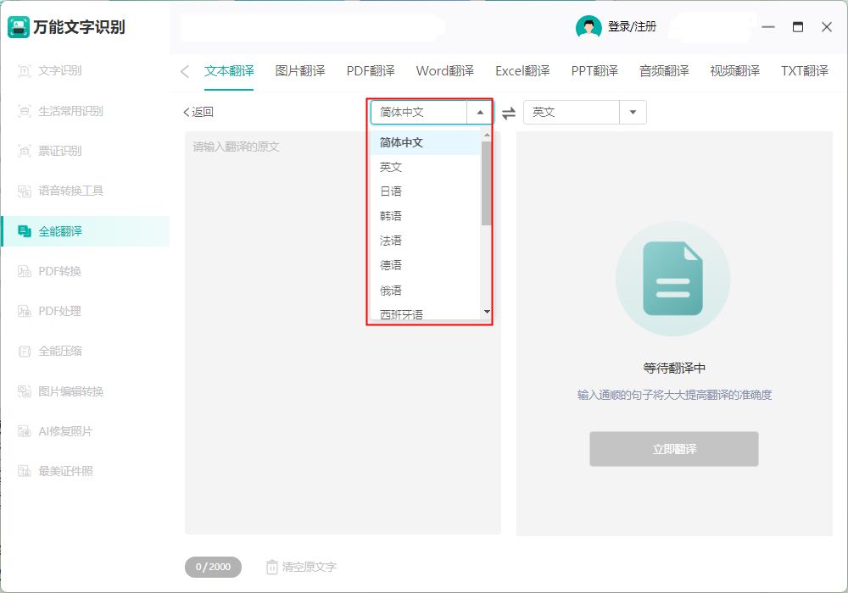Choose 日语 from the language list

[425, 191]
